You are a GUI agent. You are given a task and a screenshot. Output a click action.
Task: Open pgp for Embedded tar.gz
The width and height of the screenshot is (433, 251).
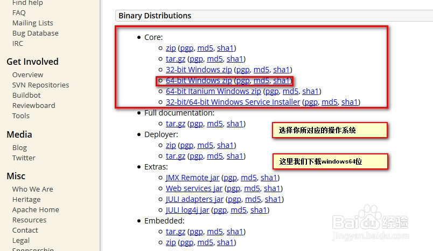(x=196, y=232)
